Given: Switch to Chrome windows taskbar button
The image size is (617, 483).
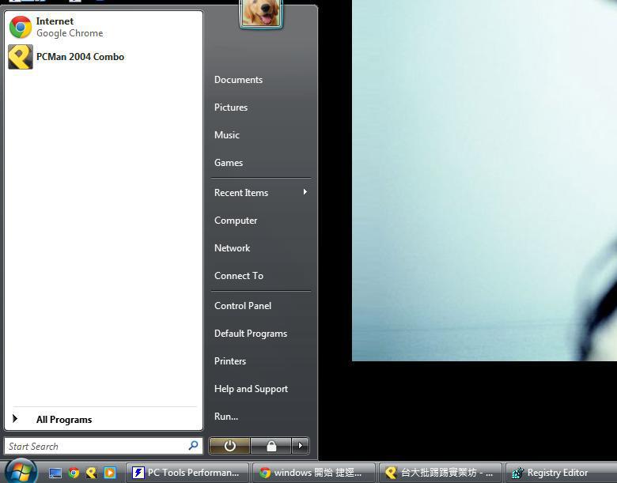Looking at the screenshot, I should point(313,473).
